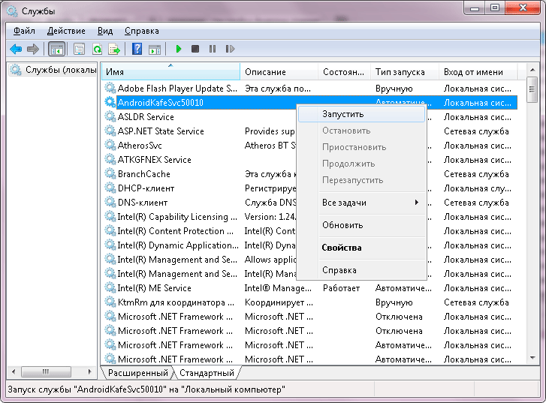Click the blue Help toolbar icon
546x403 pixels.
[137, 49]
